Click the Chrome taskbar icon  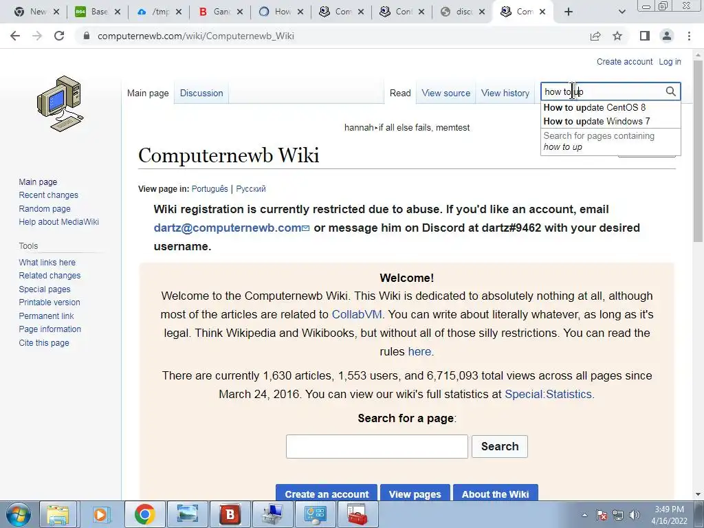pos(144,514)
